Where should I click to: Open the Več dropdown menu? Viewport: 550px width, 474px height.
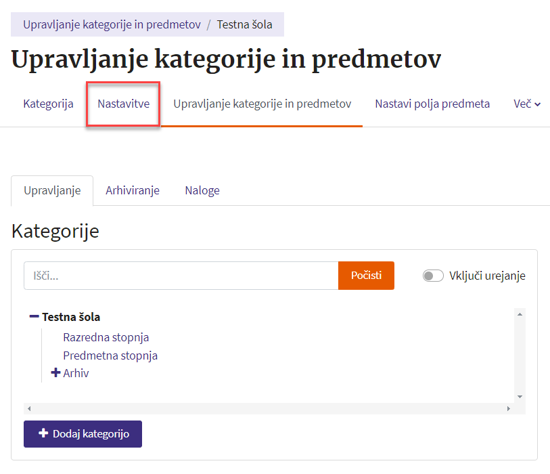(x=528, y=104)
